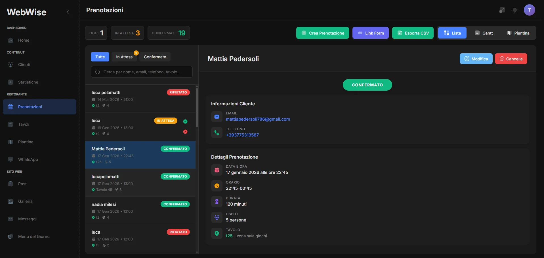
Task: Open the Galleria icon under Sito Web
Action: [10, 201]
